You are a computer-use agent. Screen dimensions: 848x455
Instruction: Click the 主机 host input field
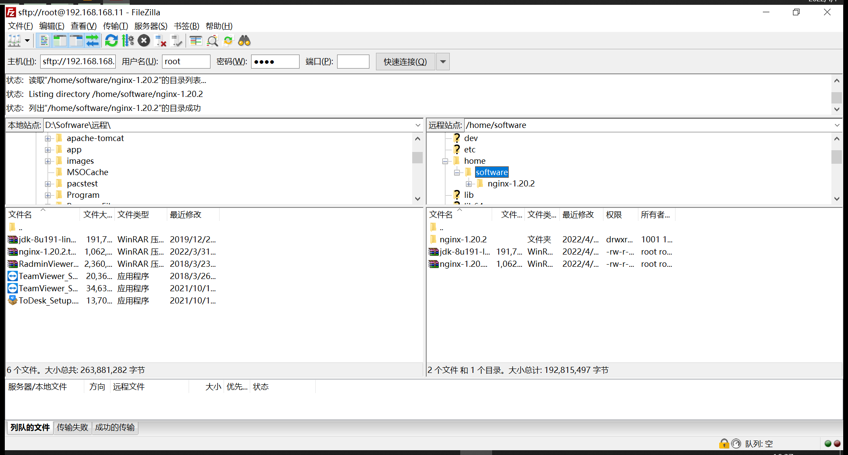tap(78, 62)
